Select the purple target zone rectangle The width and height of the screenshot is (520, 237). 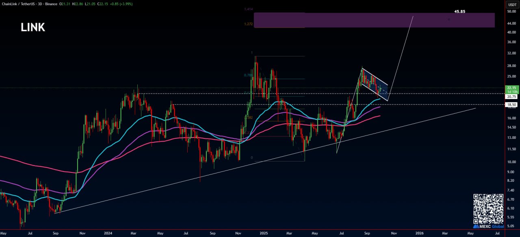[x=374, y=20]
